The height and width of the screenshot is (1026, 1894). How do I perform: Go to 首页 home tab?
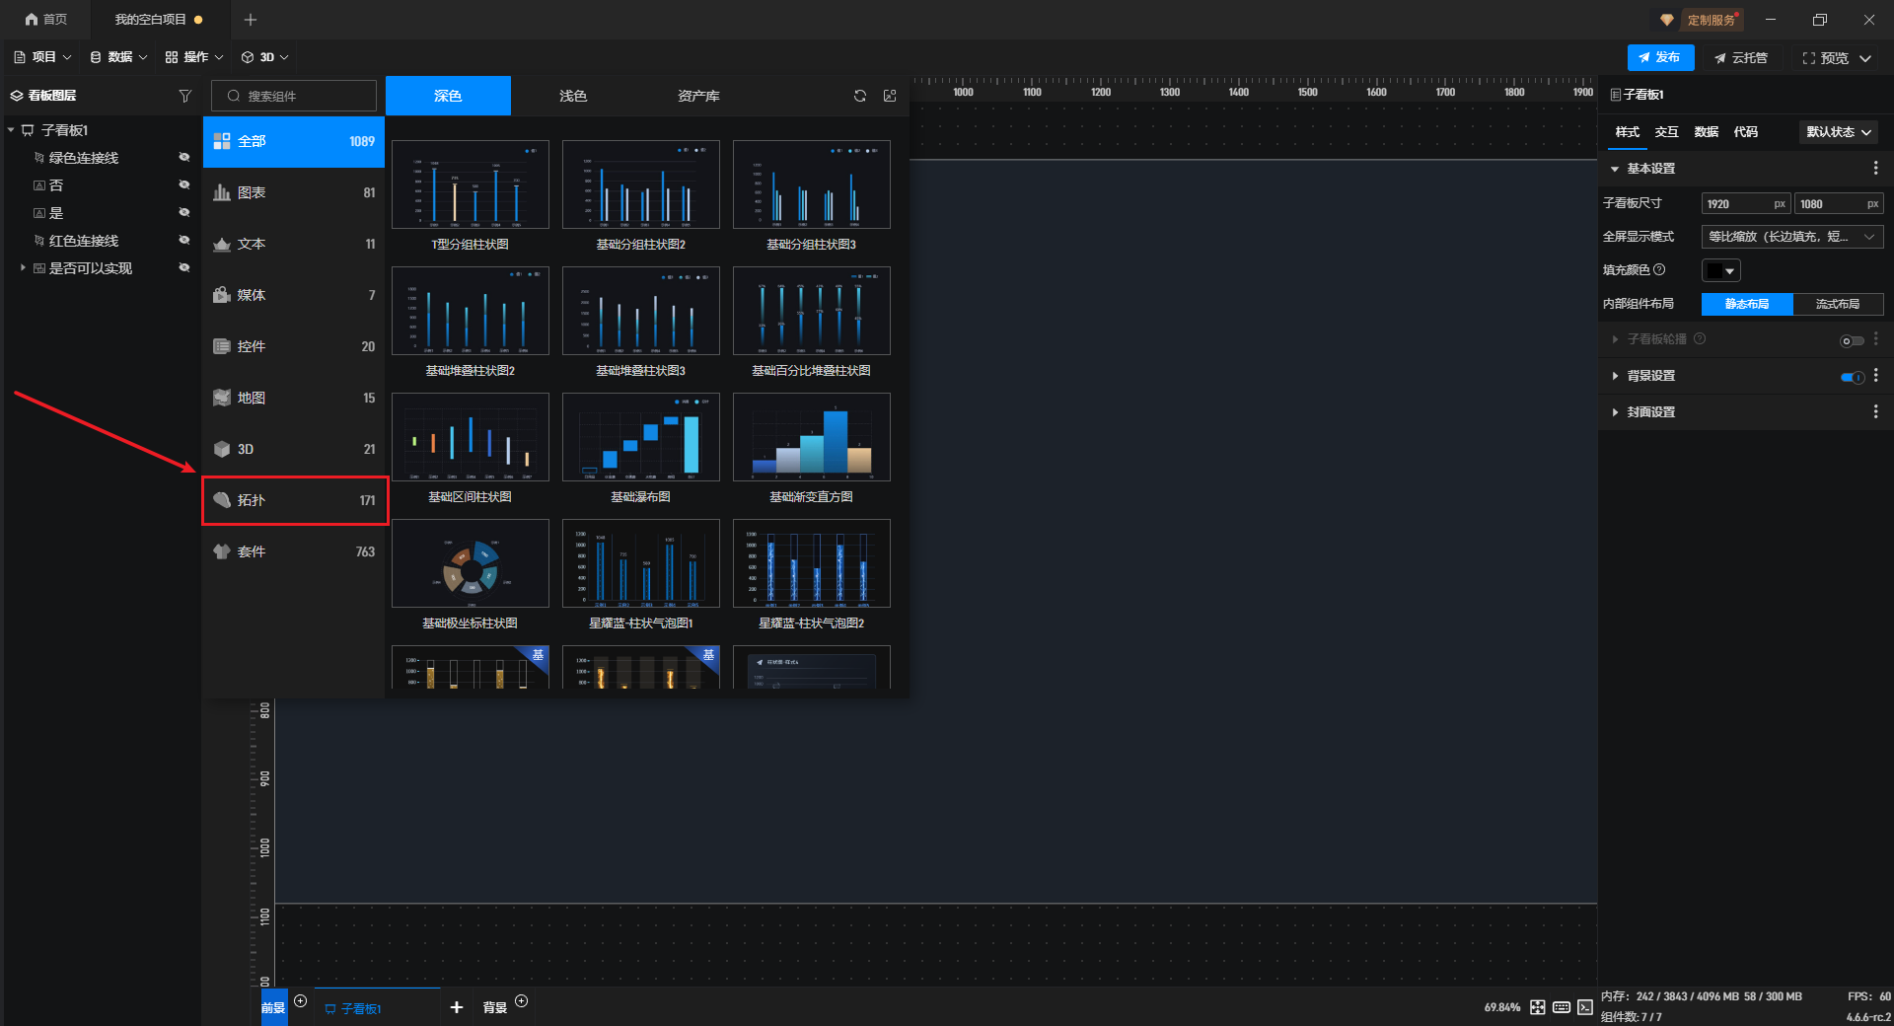click(x=46, y=20)
